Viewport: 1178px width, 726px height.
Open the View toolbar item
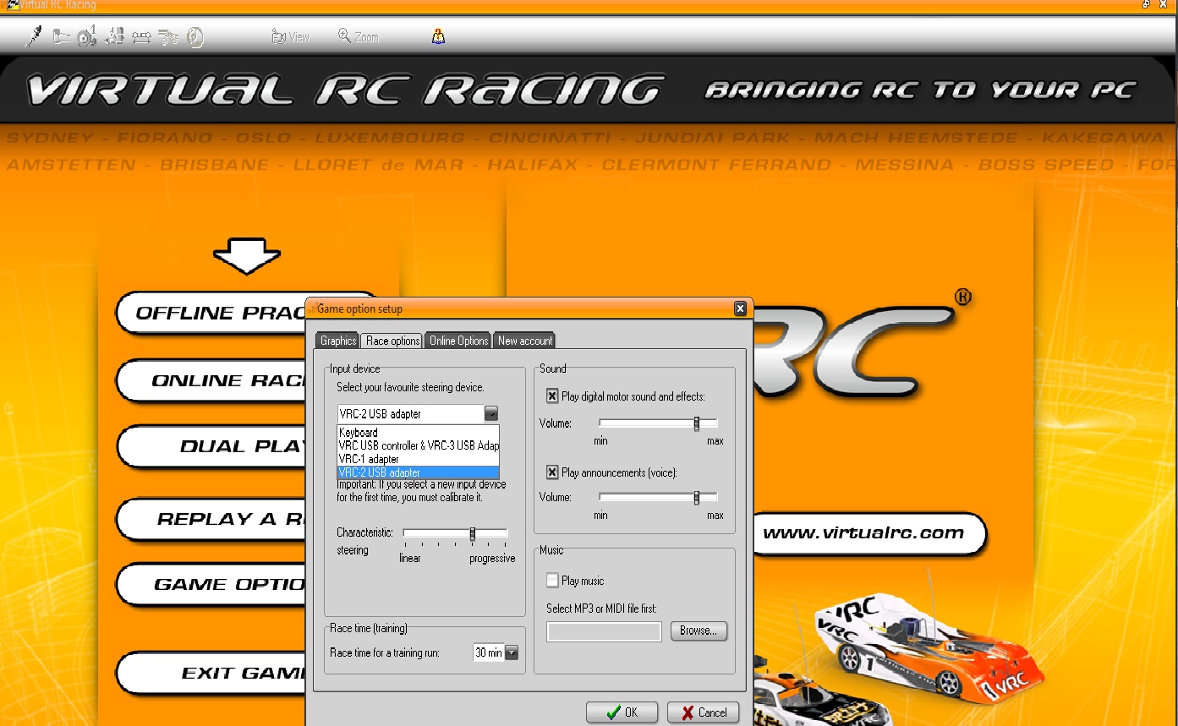click(291, 37)
